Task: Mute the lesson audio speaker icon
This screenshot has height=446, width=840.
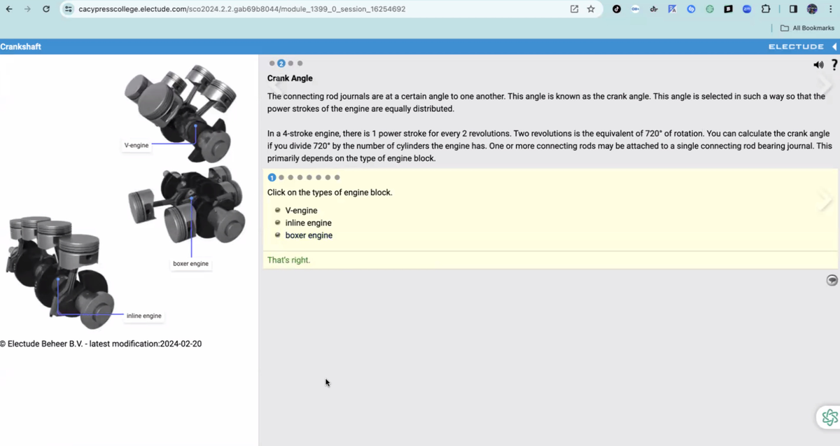Action: [x=818, y=65]
